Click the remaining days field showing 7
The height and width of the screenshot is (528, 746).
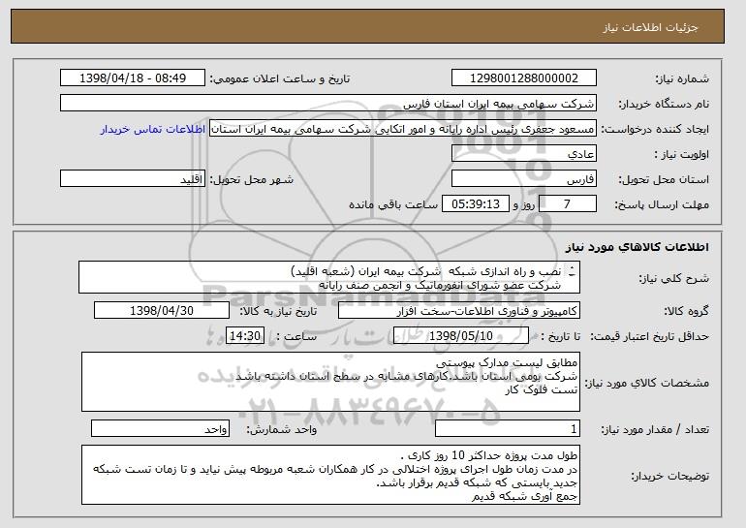coord(567,204)
